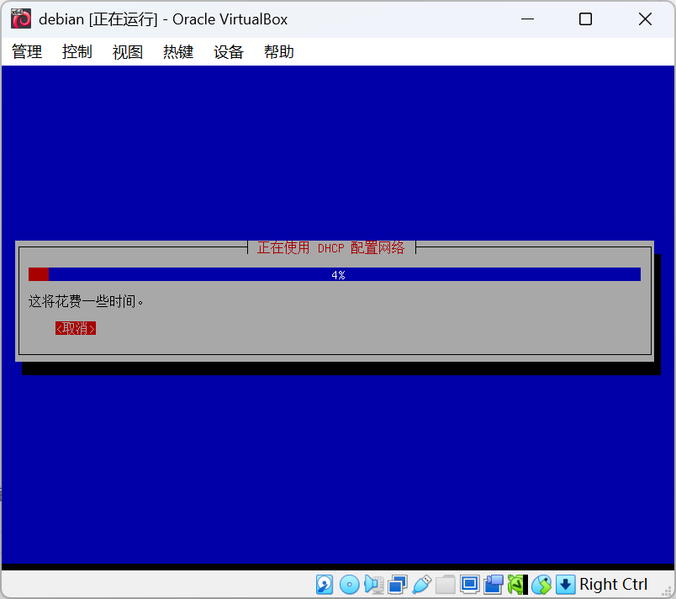Screen dimensions: 676x599
Task: Click the VirtualBox debian window icon
Action: click(x=21, y=19)
